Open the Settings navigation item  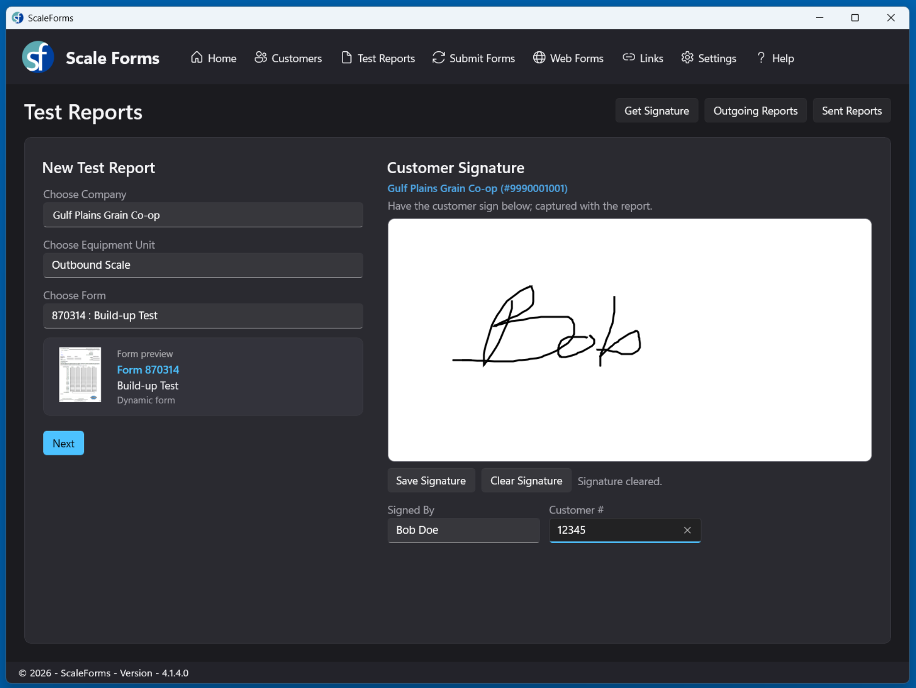click(x=708, y=58)
